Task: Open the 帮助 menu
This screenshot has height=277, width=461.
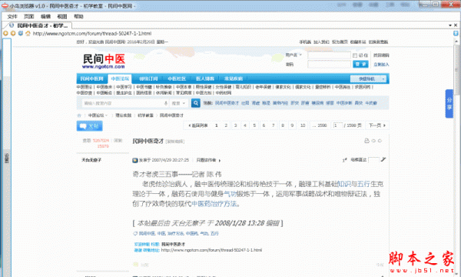Action: 78,16
